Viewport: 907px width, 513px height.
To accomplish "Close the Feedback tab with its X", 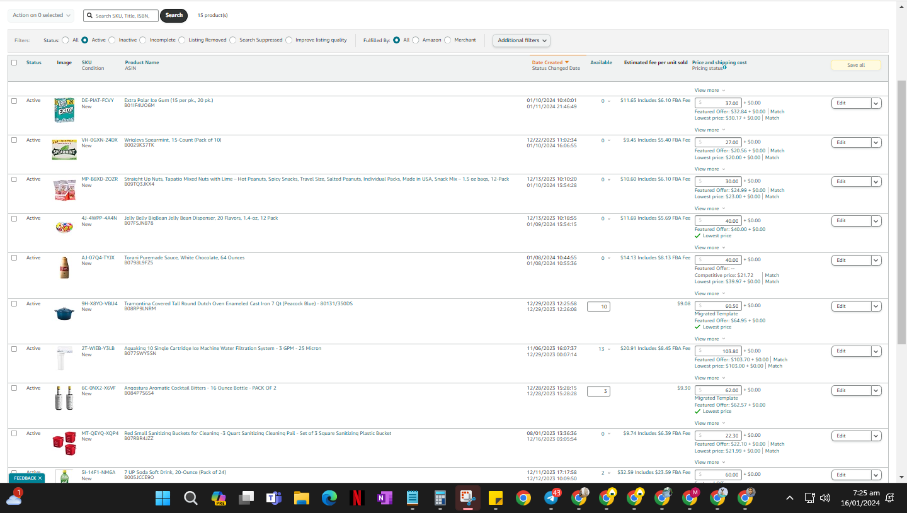I will [x=40, y=478].
